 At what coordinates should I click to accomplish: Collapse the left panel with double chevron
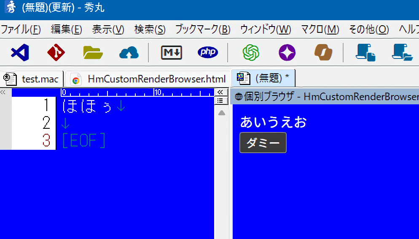[x=3, y=92]
